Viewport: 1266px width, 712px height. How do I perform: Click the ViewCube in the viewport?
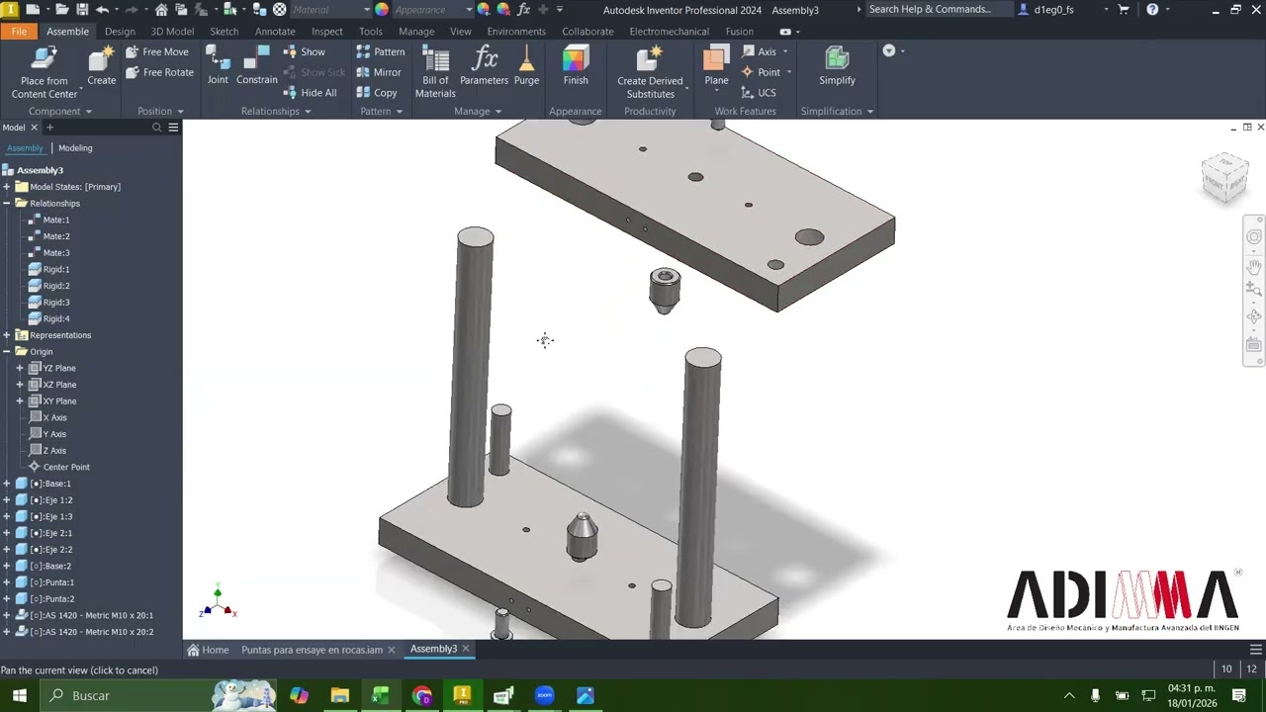click(1224, 177)
